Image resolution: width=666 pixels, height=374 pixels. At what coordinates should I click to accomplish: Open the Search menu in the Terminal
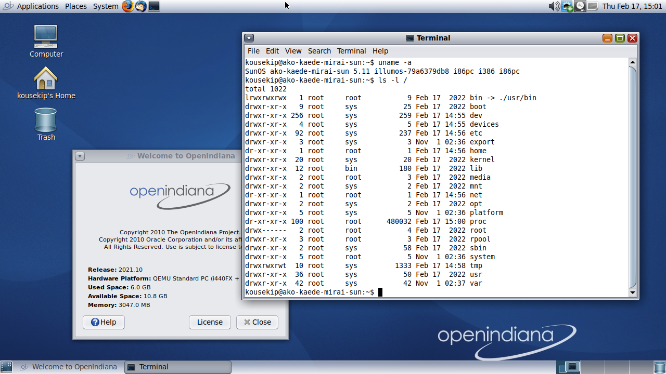pyautogui.click(x=319, y=50)
